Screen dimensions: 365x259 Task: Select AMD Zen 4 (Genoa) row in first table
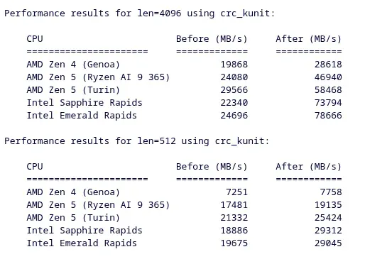coord(184,65)
